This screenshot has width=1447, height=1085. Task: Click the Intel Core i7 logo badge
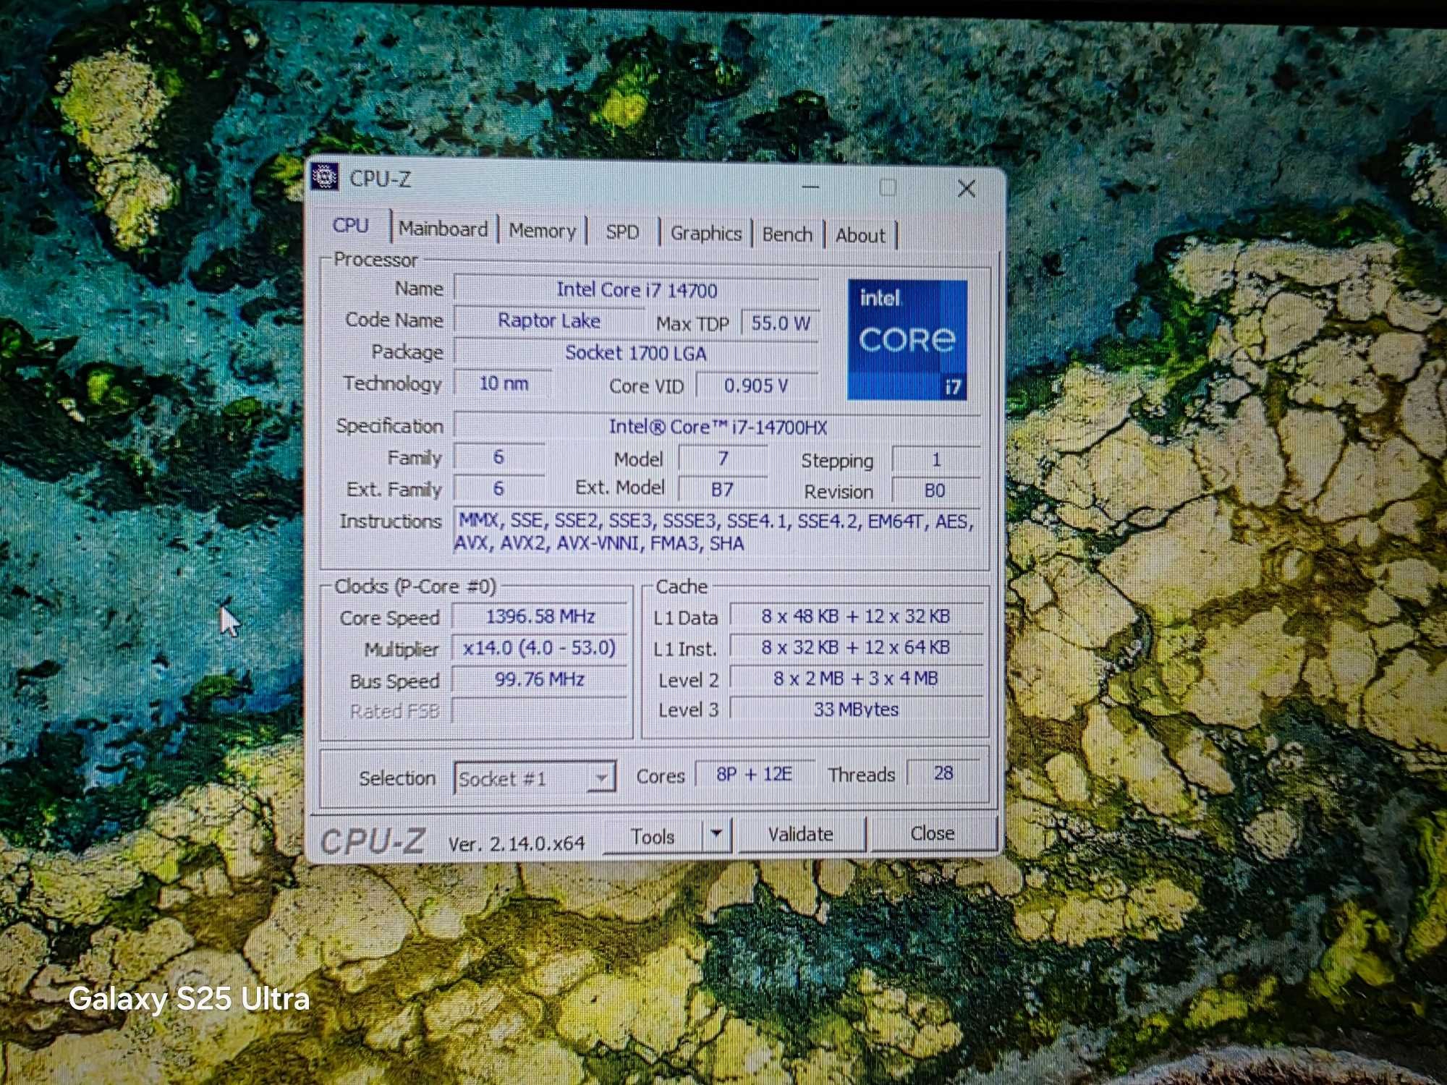pos(907,340)
